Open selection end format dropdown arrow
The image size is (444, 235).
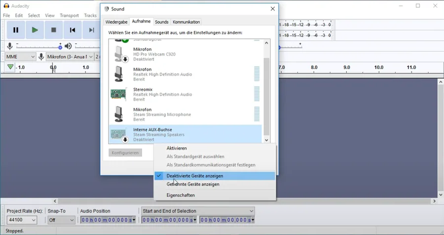253,220
